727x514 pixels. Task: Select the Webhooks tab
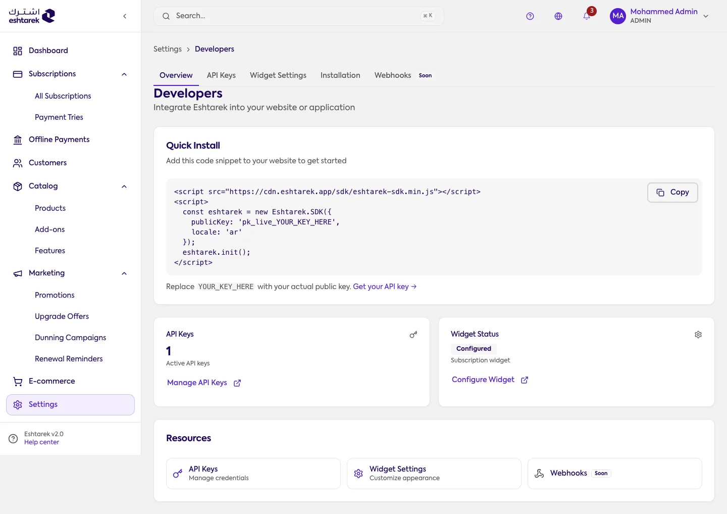[x=403, y=75]
